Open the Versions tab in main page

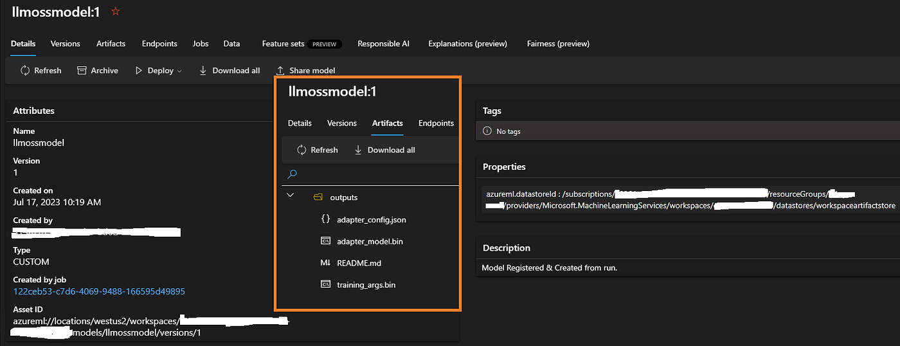(66, 44)
